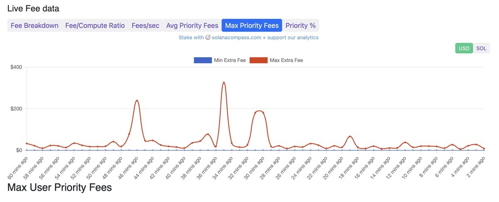499x202 pixels.
Task: Hide the Max Extra Fee series label
Action: [286, 60]
